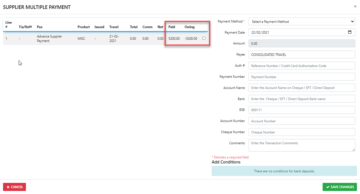The height and width of the screenshot is (194, 360).
Task: Focus the Account Number input
Action: point(302,121)
